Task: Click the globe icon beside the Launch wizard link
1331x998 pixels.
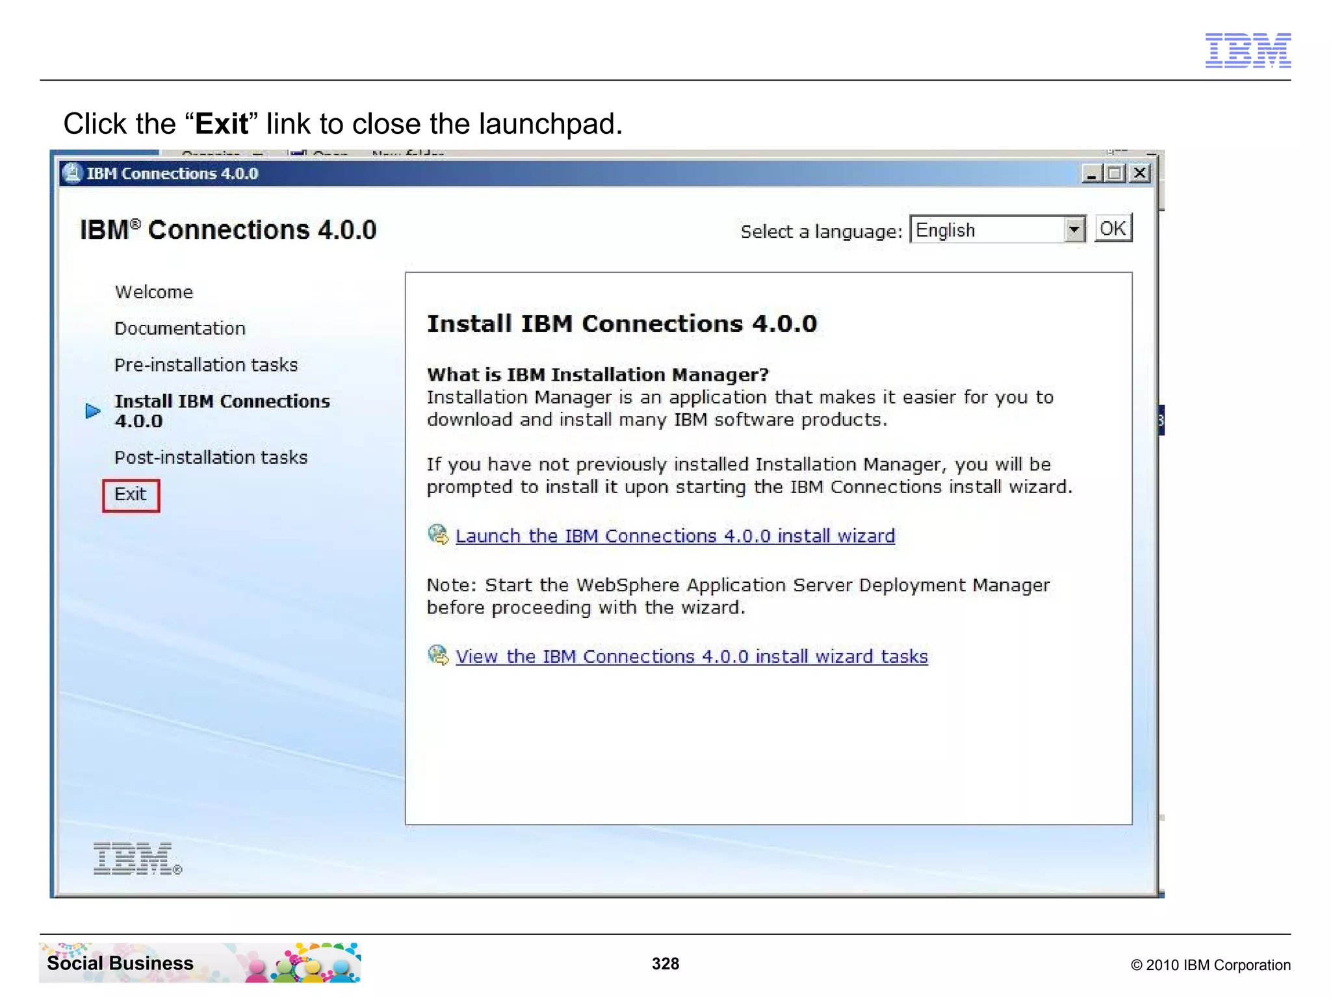Action: [x=438, y=535]
